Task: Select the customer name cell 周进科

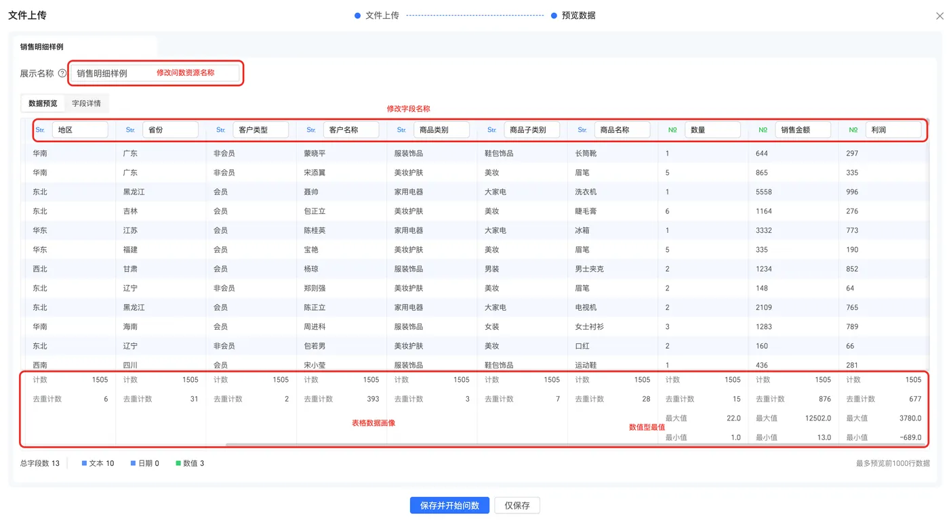Action: click(x=315, y=327)
